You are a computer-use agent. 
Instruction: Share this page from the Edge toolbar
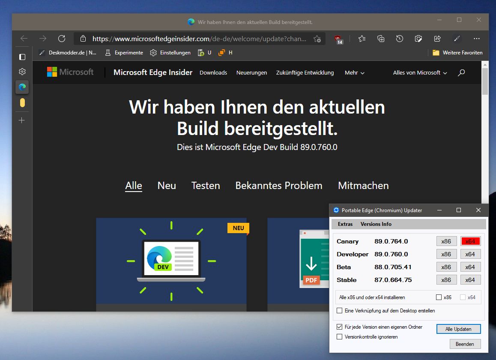pos(437,39)
